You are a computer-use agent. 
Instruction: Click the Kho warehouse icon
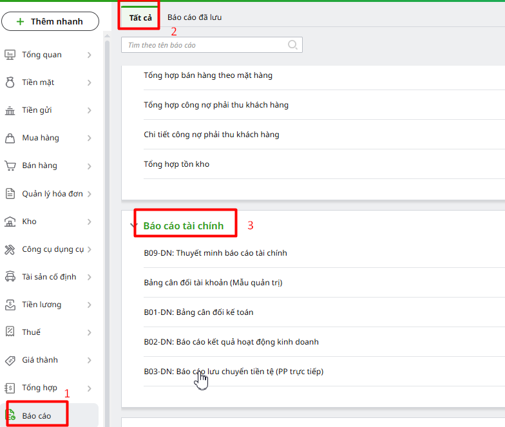point(10,222)
